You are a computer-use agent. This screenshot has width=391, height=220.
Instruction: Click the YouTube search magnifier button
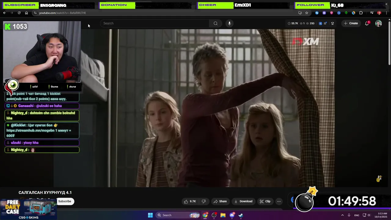point(216,23)
